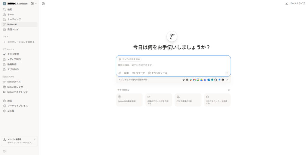This screenshot has width=308, height=155.
Task: Open Notionカレンダー app
Action: click(19, 87)
